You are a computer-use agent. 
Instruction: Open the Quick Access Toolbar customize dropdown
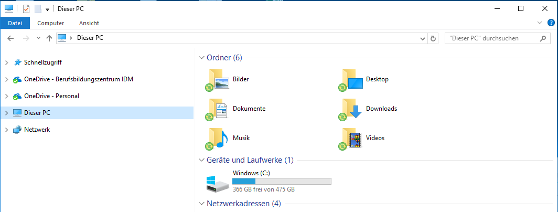point(47,9)
